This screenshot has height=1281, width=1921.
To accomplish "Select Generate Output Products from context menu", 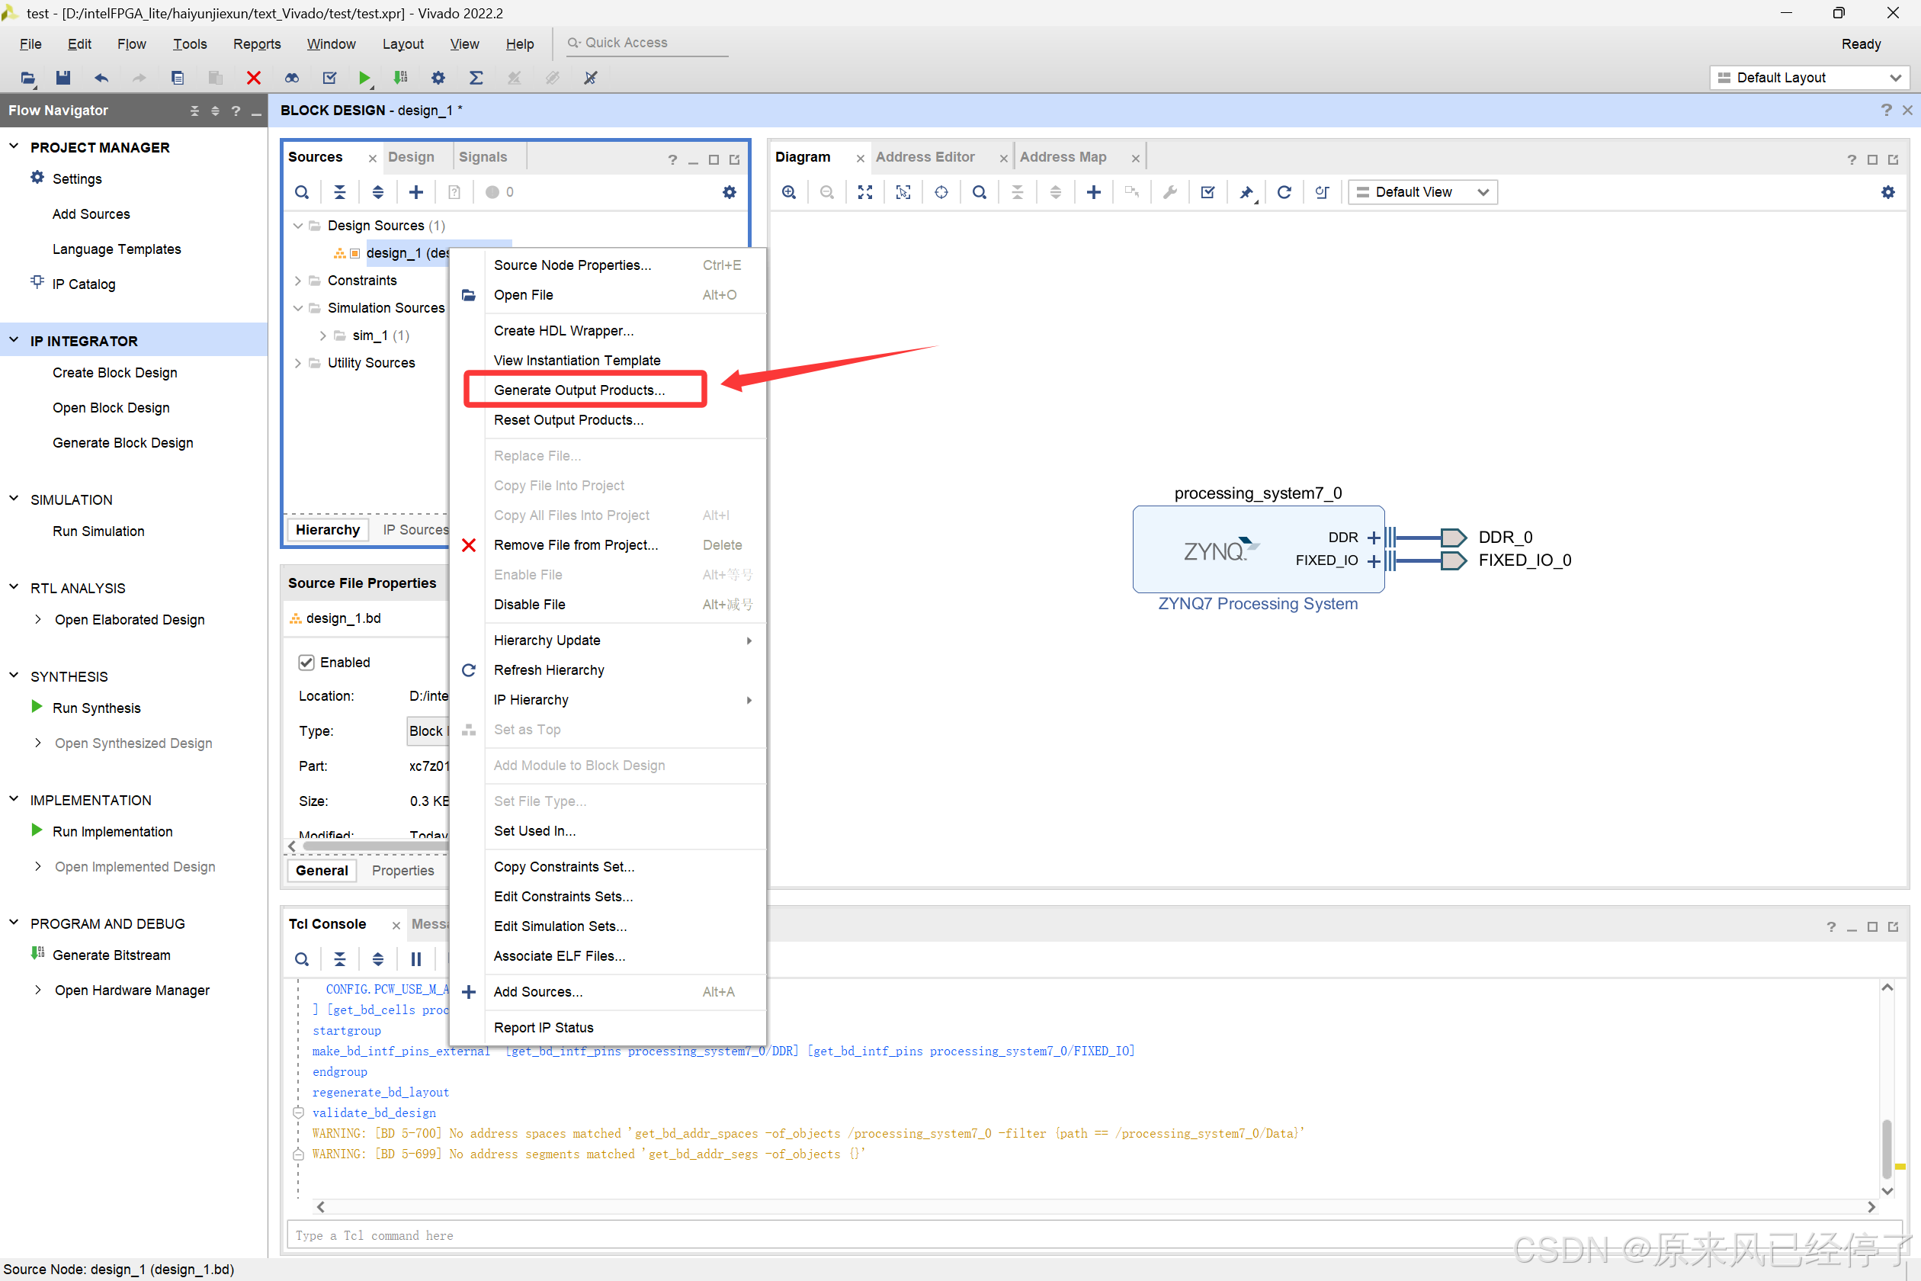I will [x=579, y=390].
